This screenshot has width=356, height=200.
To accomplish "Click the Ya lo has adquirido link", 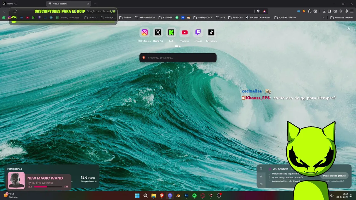I will (x=335, y=181).
